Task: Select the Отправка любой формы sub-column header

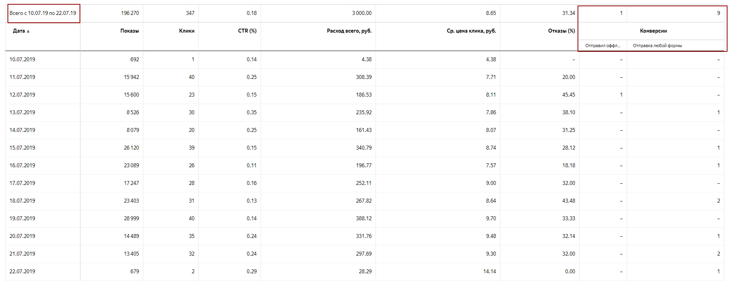Action: [x=657, y=46]
